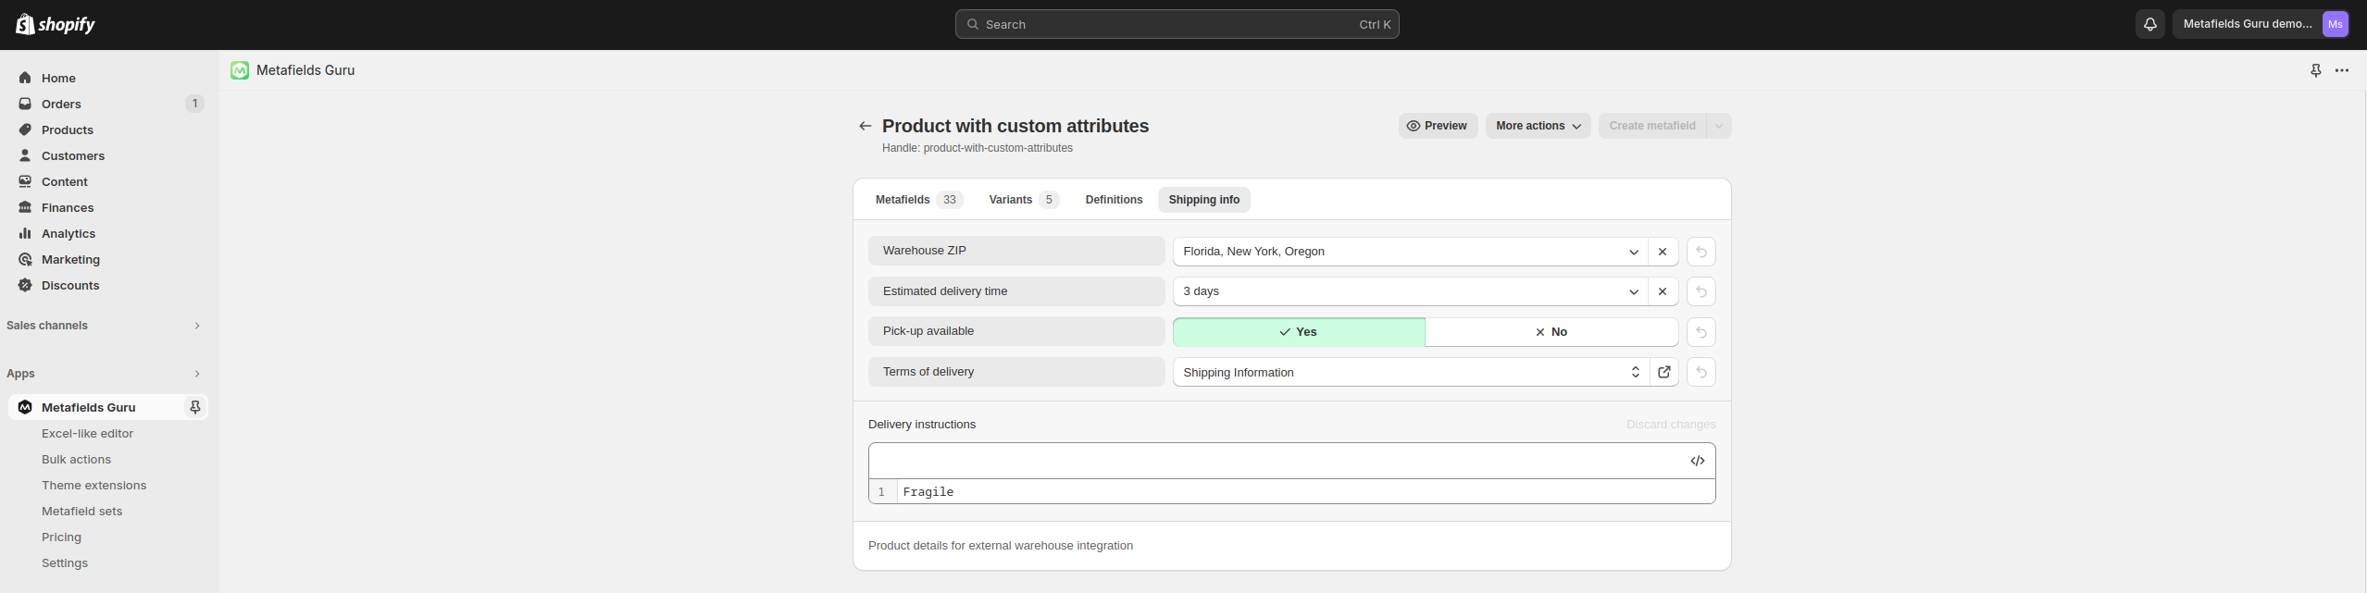This screenshot has width=2367, height=593.
Task: Set Pick-up available to No
Action: [1551, 332]
